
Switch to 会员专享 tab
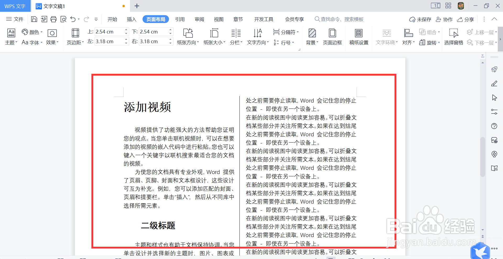point(294,19)
